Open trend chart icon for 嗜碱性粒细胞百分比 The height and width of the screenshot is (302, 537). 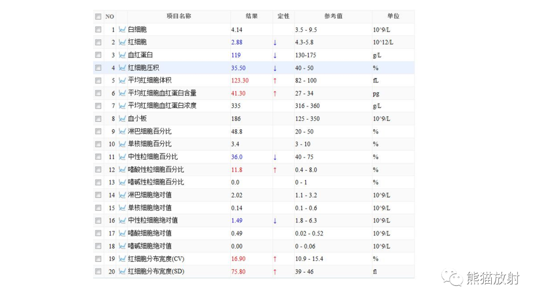(x=122, y=182)
